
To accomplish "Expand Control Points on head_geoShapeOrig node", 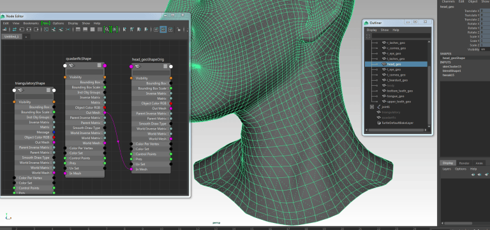I will point(134,154).
